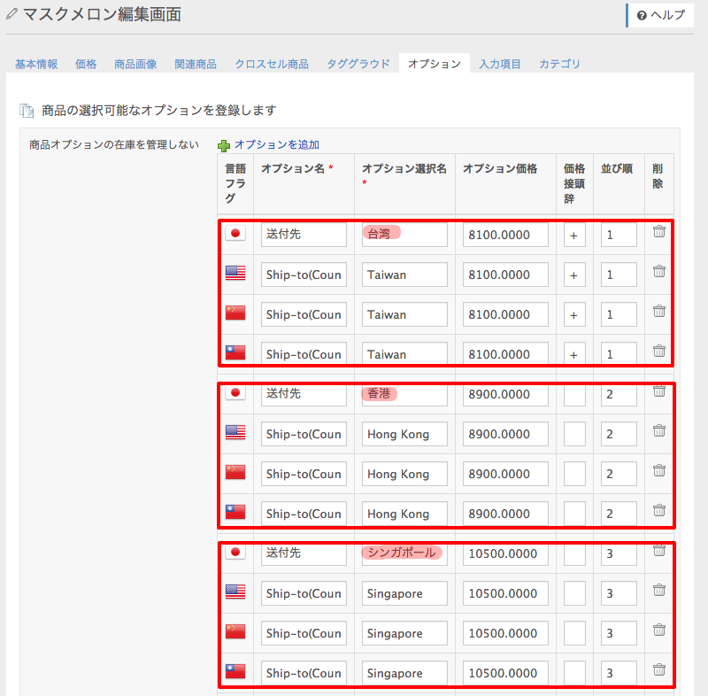Delete the 台湾 row using its trash icon
This screenshot has height=696, width=708.
pos(658,232)
